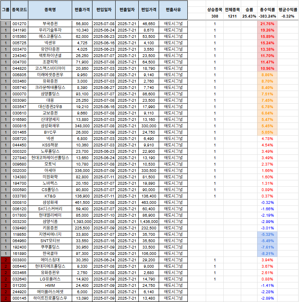Select the 편입가격 header cell

pos(149,10)
